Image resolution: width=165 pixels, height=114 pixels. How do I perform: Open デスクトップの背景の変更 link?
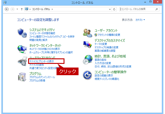tap(106, 47)
